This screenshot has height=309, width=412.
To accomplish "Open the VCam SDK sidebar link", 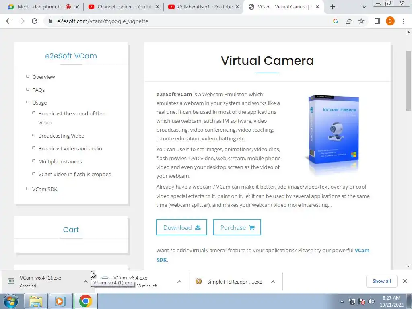I will [x=45, y=189].
